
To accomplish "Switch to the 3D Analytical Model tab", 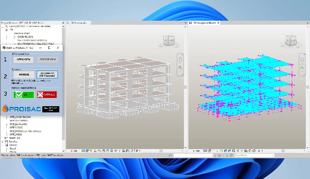I will click(x=204, y=23).
